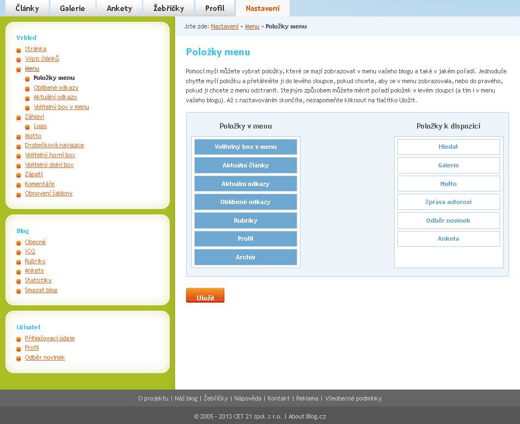Viewport: 520px width, 424px height.
Task: Open Ankety link in Blog sidebar
Action: [x=34, y=270]
